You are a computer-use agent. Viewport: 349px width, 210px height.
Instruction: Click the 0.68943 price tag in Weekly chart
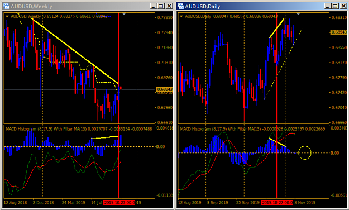point(164,89)
